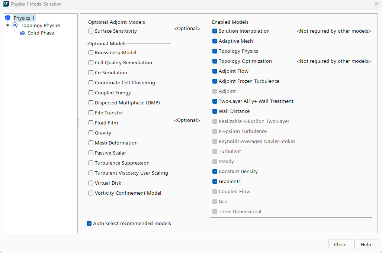Image resolution: width=382 pixels, height=253 pixels.
Task: Enable Turbulent Viscosity User Scaling checkbox
Action: [91, 173]
